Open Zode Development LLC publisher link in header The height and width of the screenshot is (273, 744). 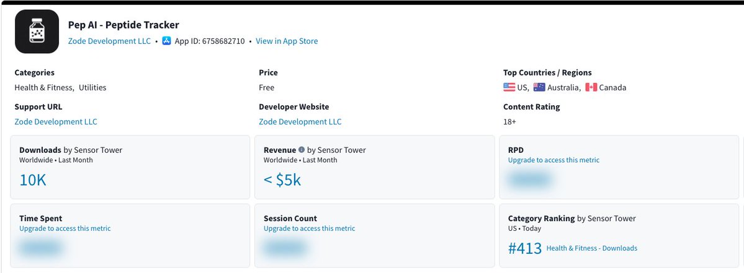109,41
